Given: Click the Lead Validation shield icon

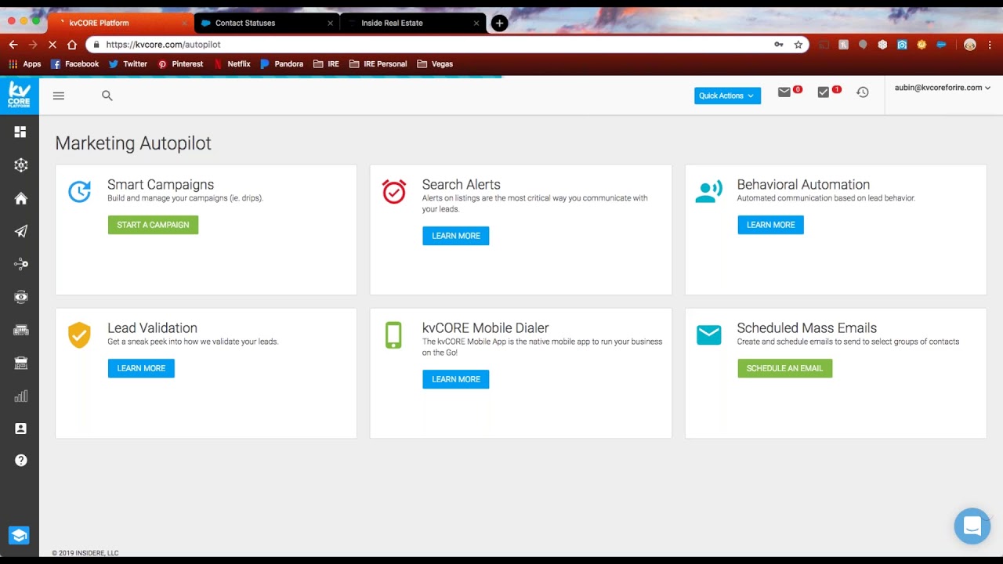Looking at the screenshot, I should coord(79,334).
